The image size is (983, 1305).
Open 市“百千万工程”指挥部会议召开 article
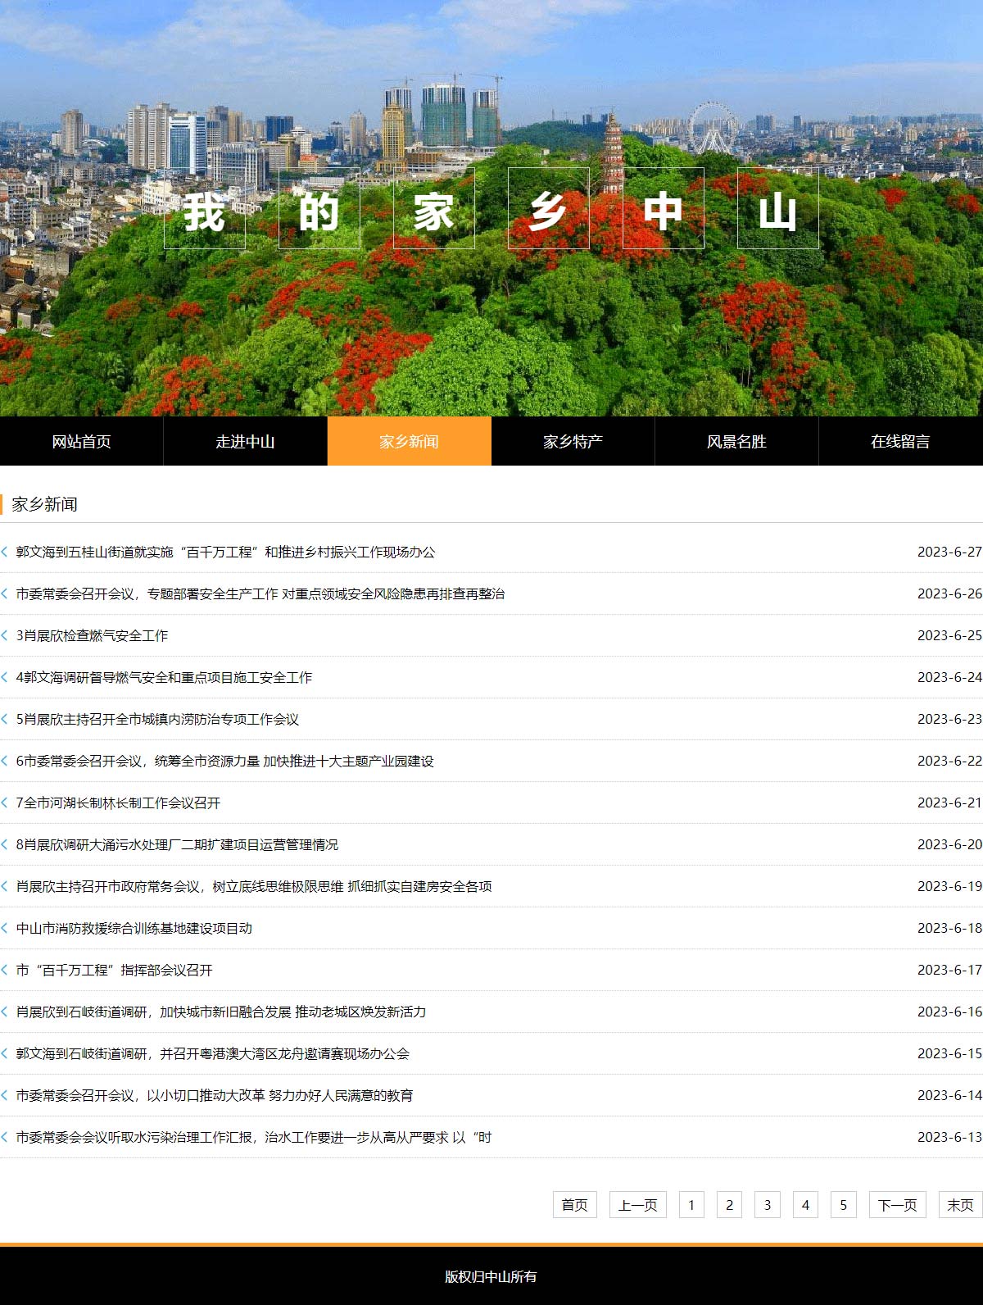[115, 971]
